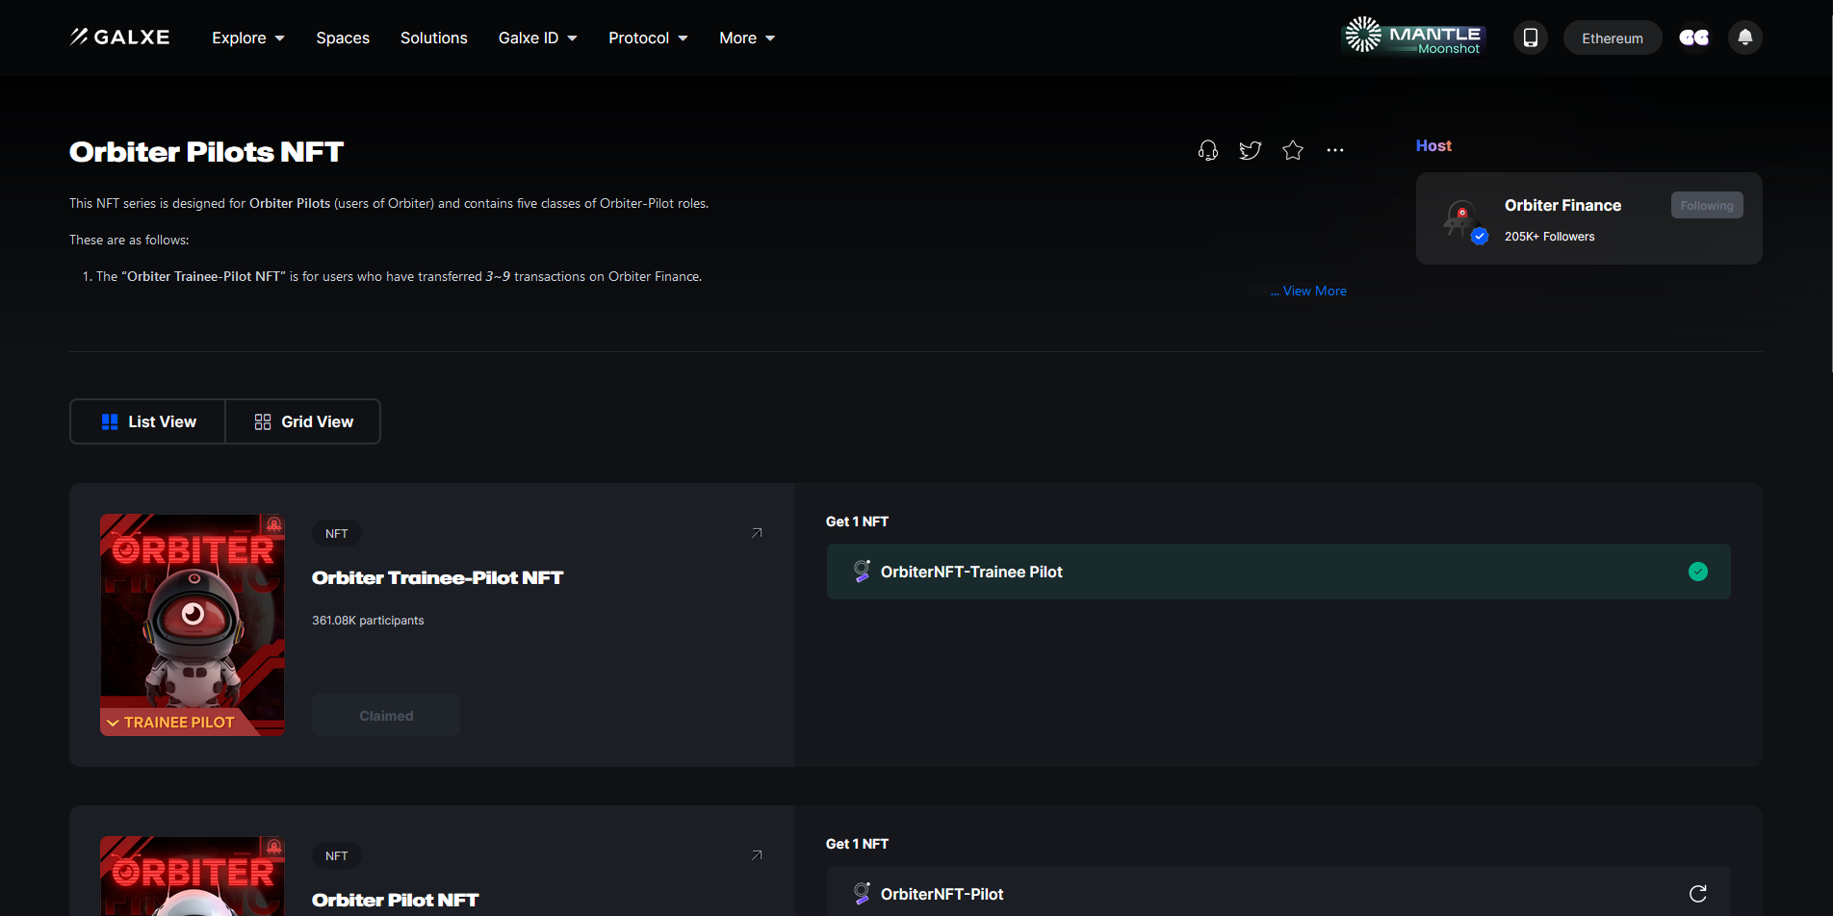This screenshot has width=1833, height=916.
Task: Open Orbiter Trainee-Pilot NFT via arrow icon
Action: coord(757,533)
